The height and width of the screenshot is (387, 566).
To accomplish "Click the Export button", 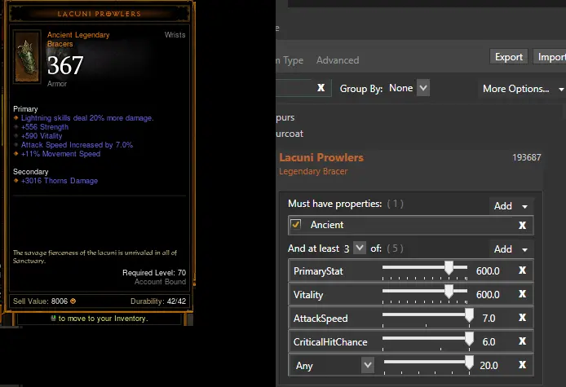I will pos(509,57).
